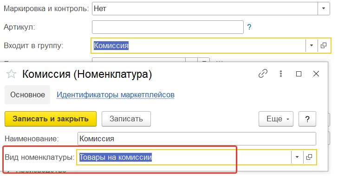Click the Входит в группу label
Image resolution: width=338 pixels, height=176 pixels.
[33, 45]
